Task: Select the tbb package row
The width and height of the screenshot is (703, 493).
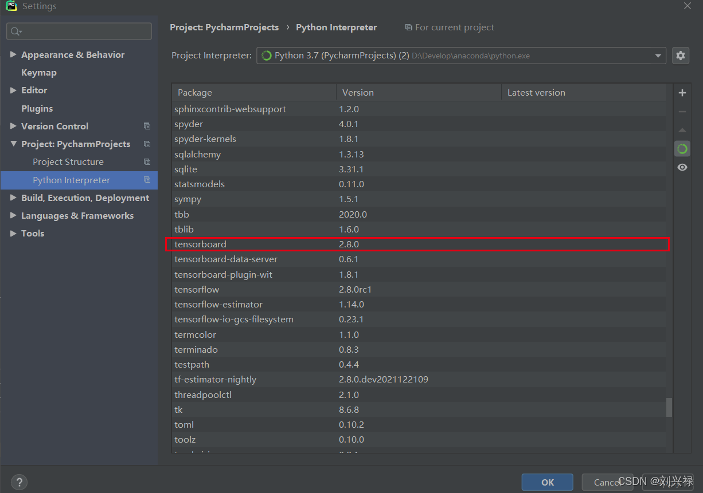Action: pyautogui.click(x=419, y=214)
